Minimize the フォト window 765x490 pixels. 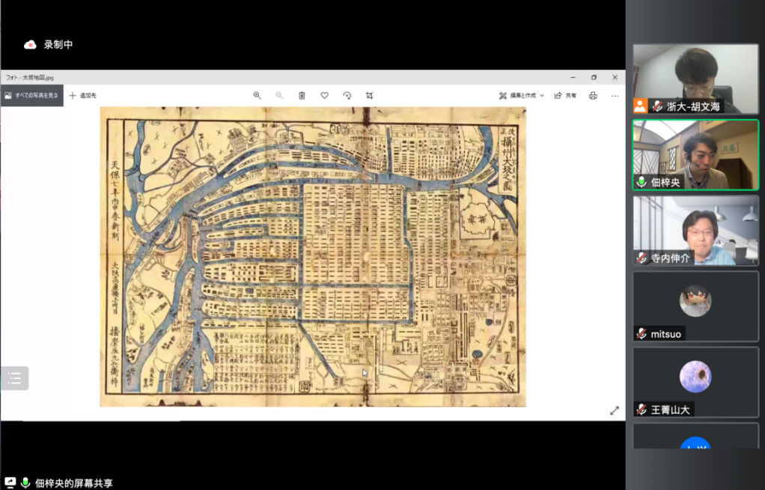(573, 77)
